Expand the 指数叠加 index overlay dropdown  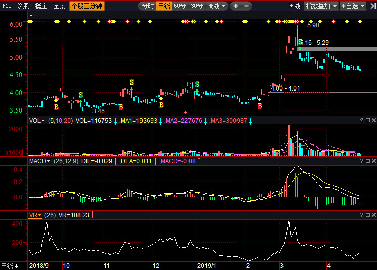pos(321,6)
